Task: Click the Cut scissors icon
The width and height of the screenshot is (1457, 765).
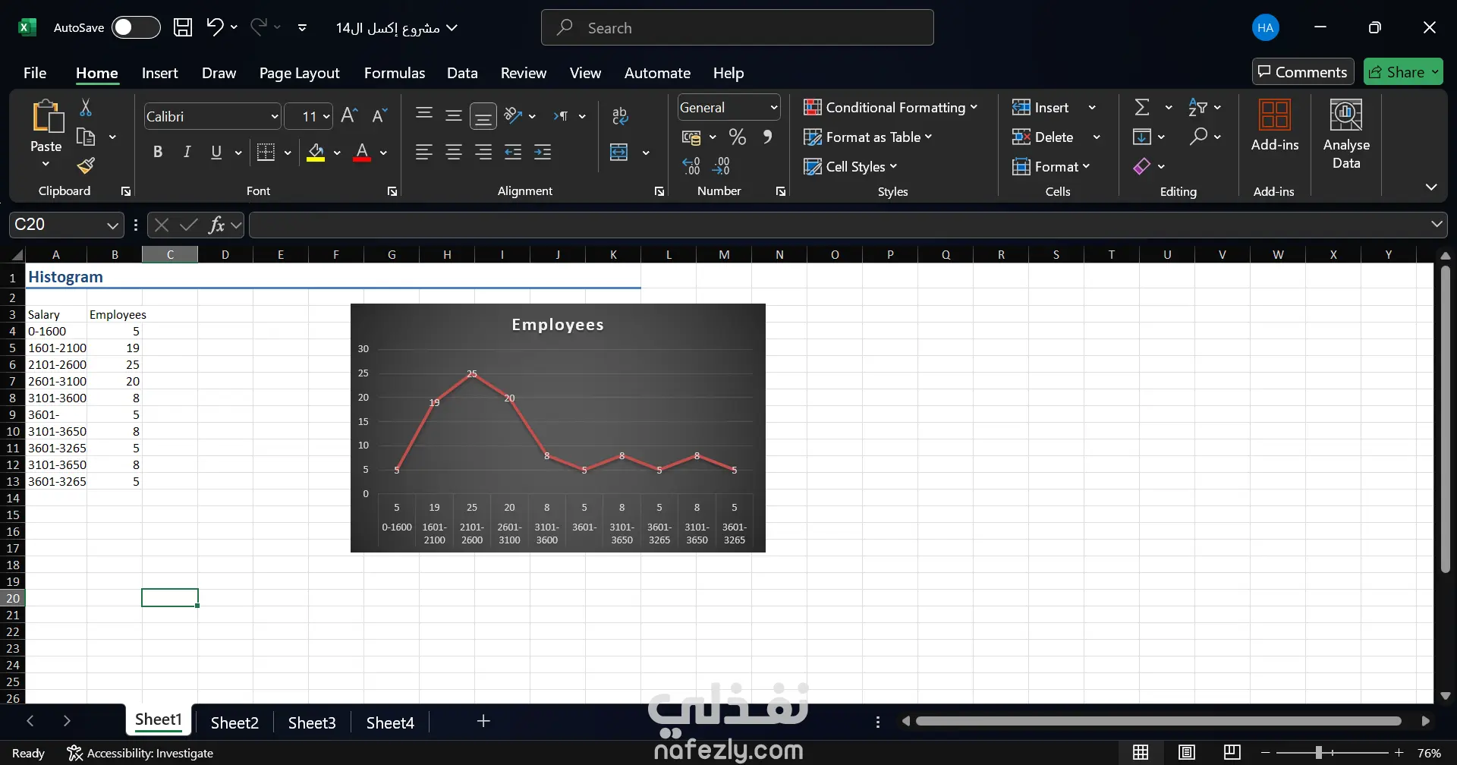Action: [86, 108]
